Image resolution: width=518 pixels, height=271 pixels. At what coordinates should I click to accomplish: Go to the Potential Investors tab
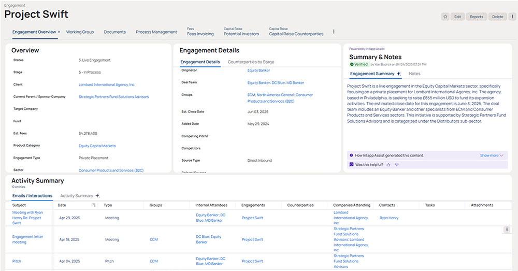(241, 34)
